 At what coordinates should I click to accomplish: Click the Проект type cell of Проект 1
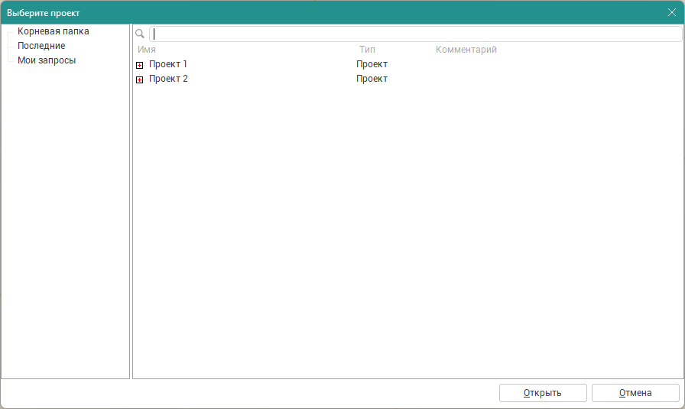pos(372,64)
